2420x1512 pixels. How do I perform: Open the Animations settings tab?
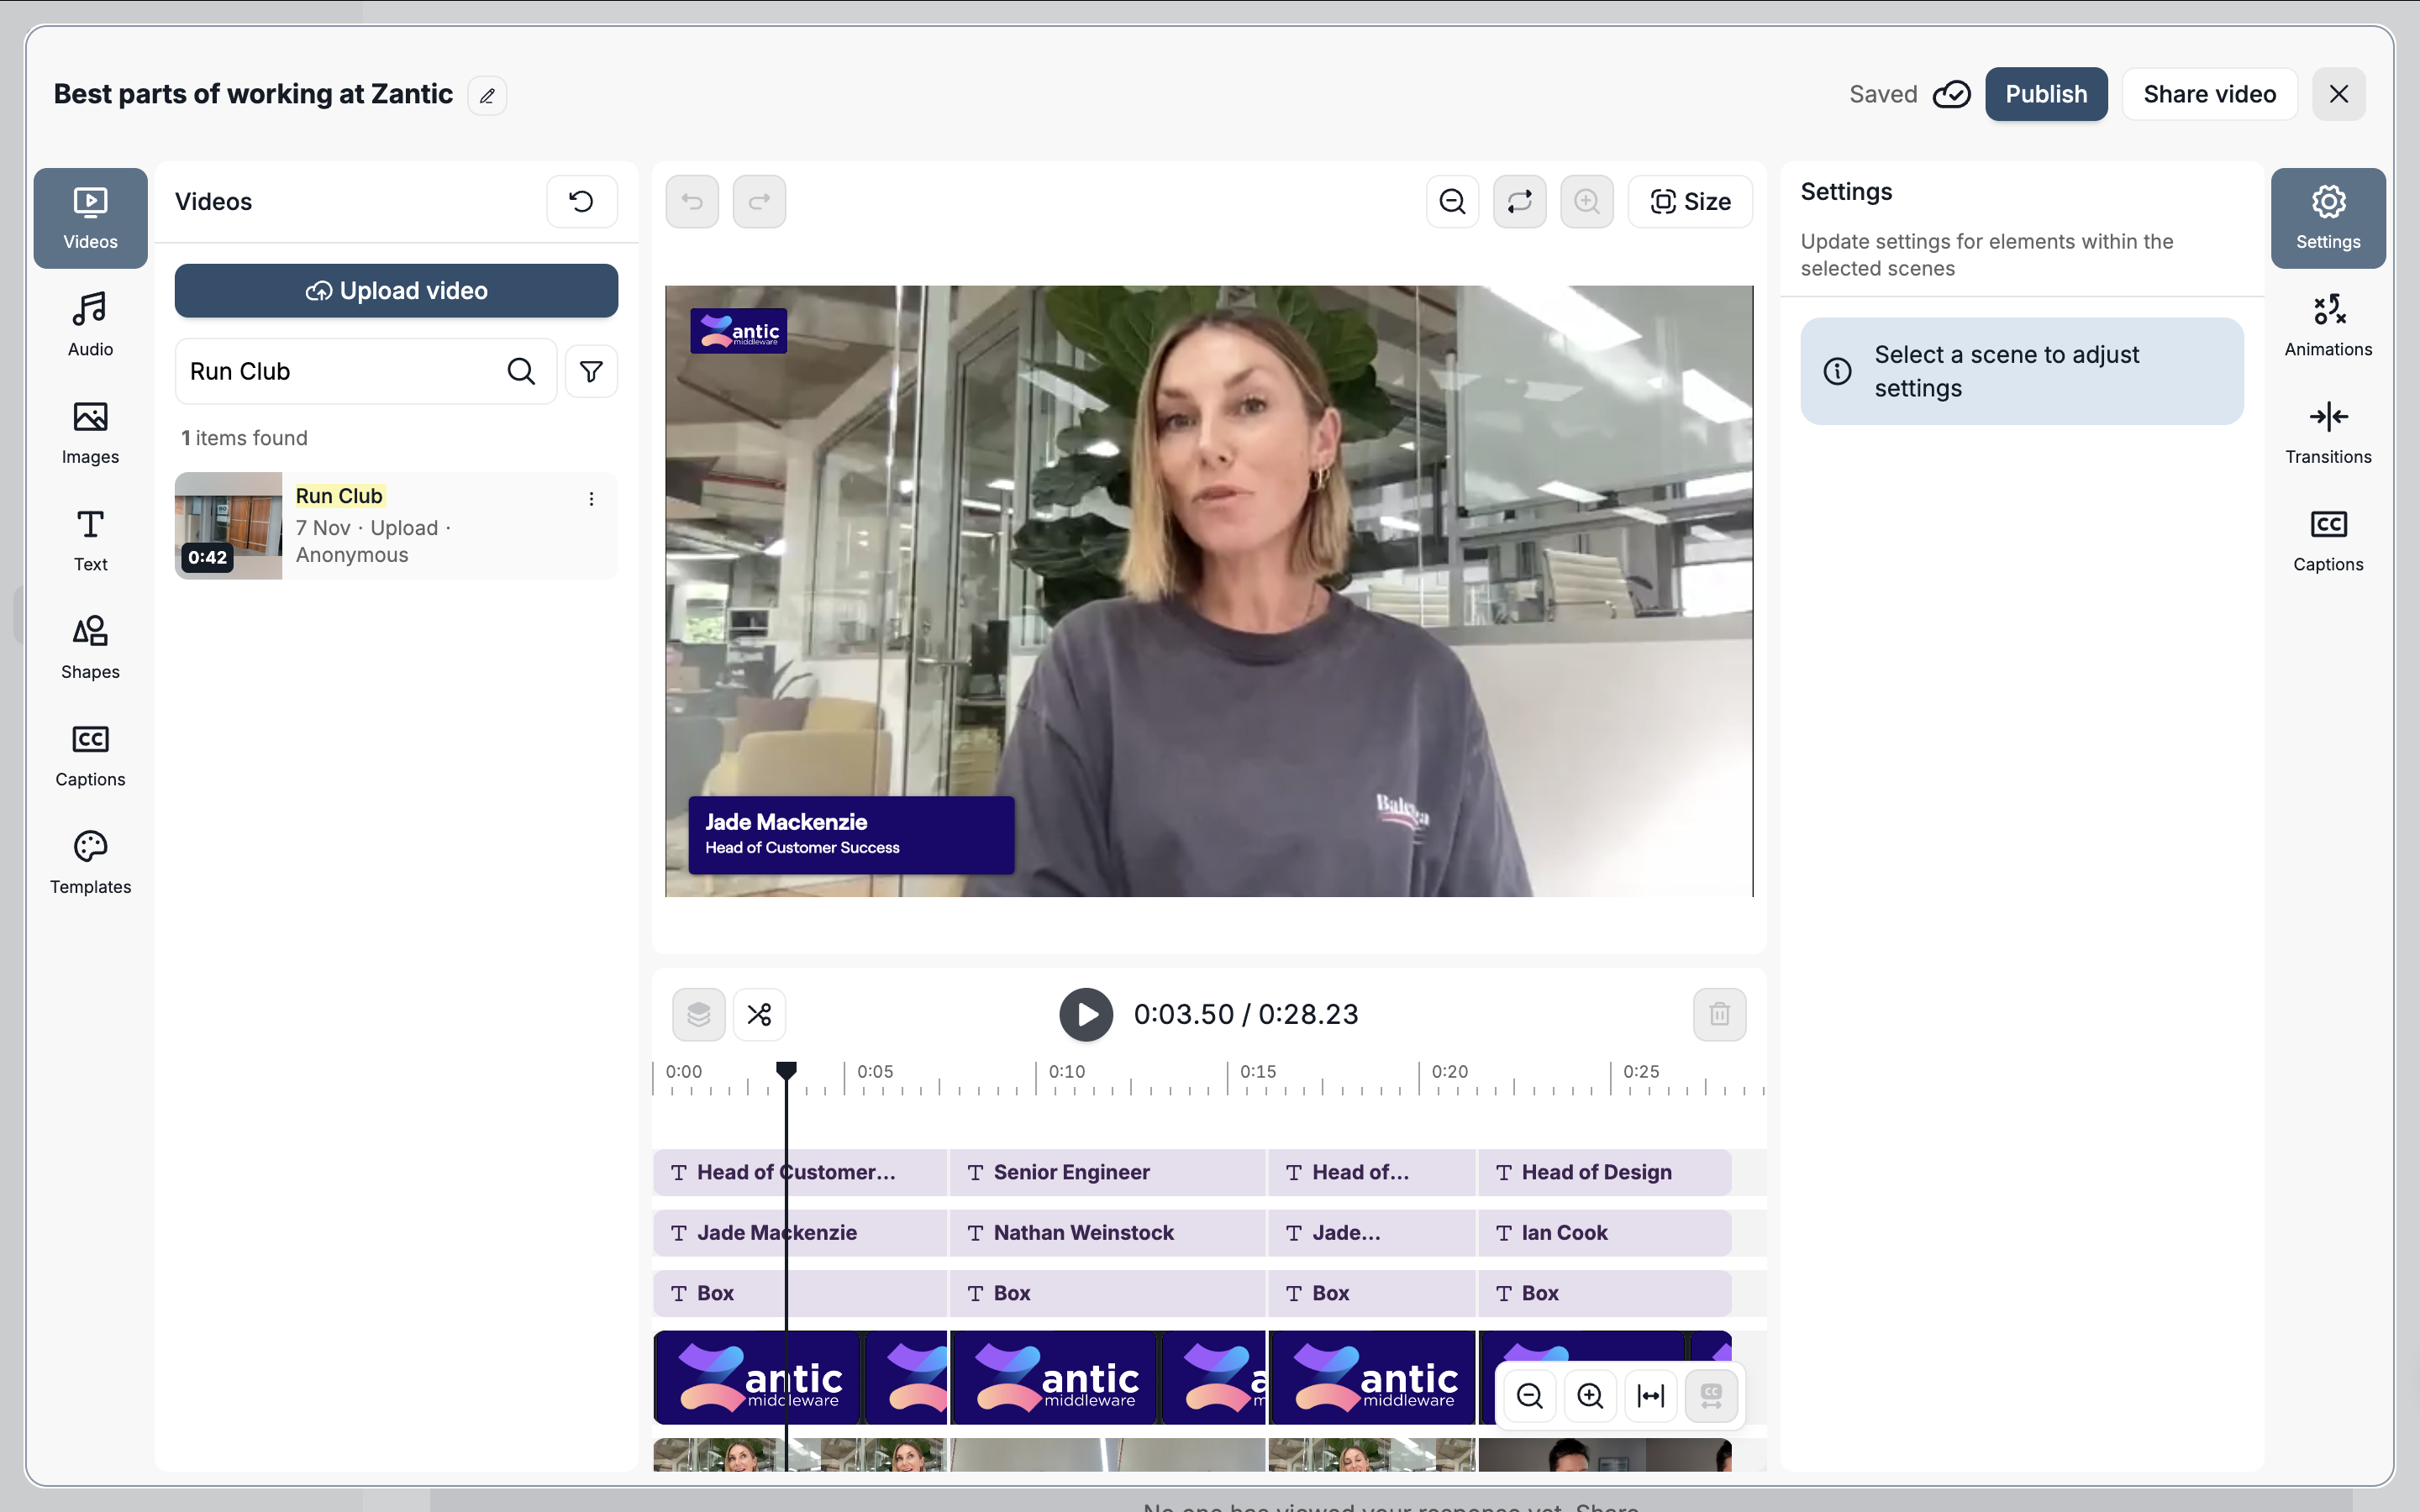(x=2327, y=323)
